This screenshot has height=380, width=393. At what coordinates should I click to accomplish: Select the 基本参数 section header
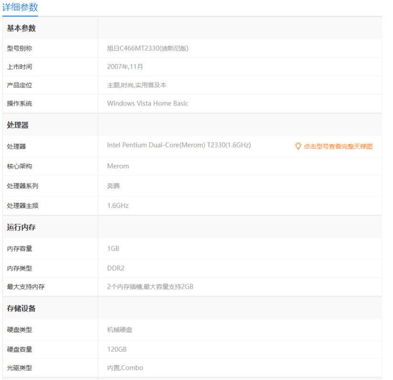point(21,28)
